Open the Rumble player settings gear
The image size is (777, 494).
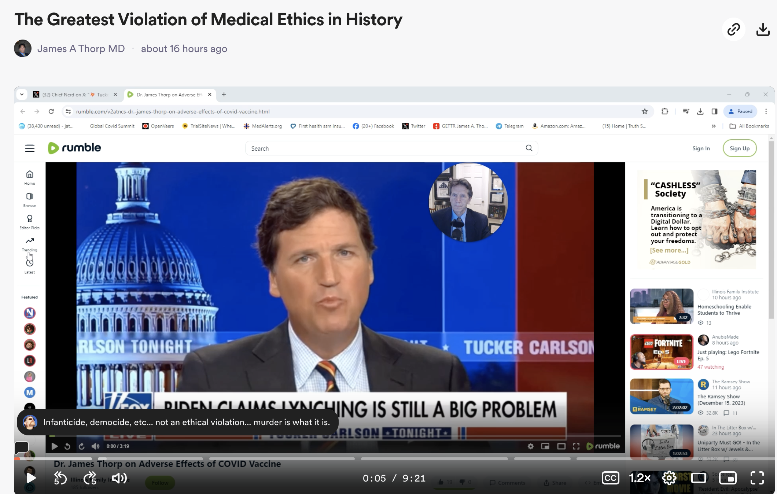[530, 446]
